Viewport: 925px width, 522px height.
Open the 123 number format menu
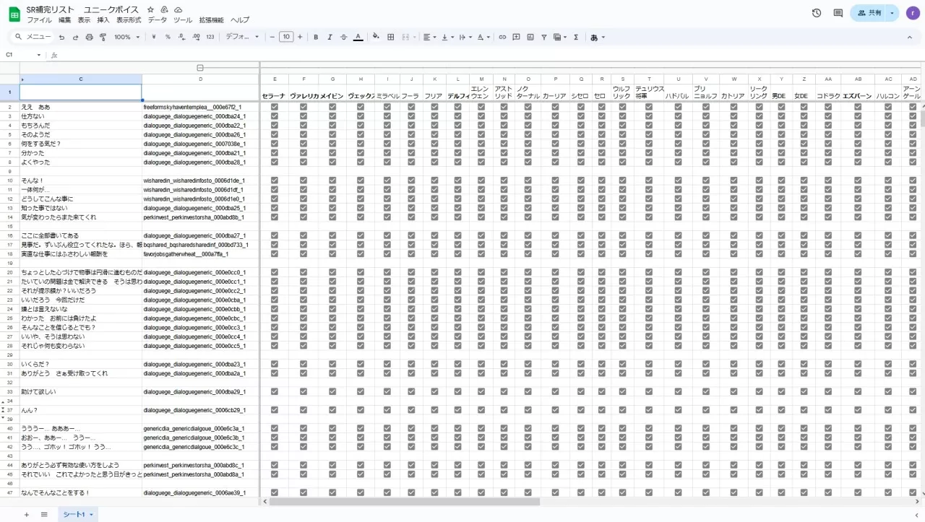[210, 37]
